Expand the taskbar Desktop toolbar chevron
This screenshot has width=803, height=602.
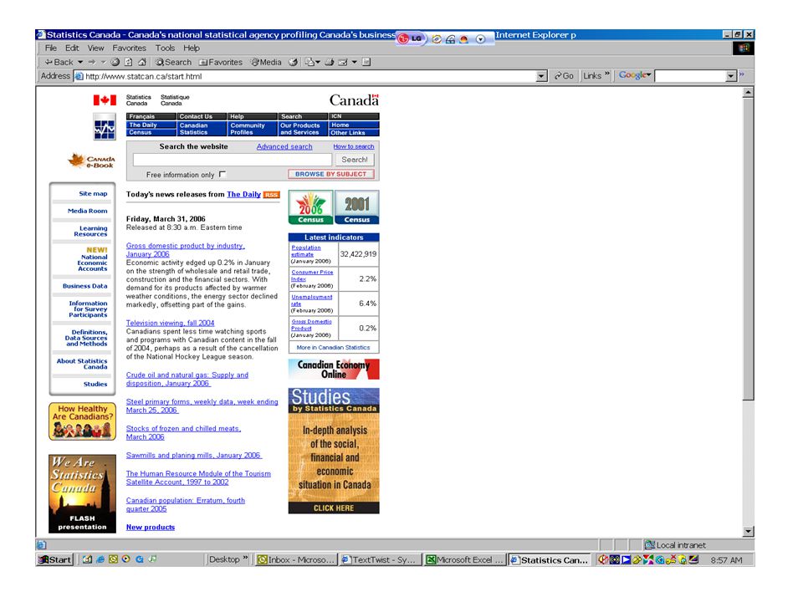point(245,558)
